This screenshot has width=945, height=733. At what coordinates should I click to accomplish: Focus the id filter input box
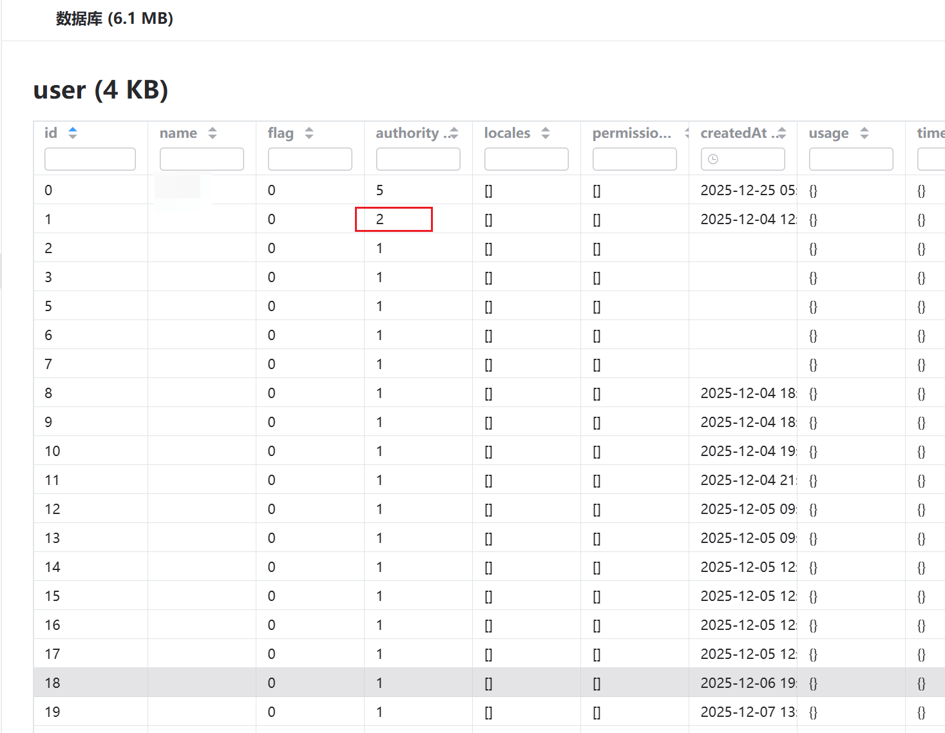(x=90, y=159)
